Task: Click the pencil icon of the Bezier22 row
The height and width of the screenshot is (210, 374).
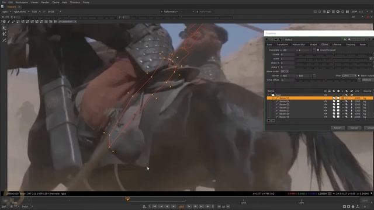Action: (x=277, y=107)
